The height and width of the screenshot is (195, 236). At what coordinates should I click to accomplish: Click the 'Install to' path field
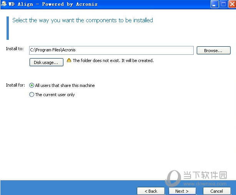pos(111,50)
